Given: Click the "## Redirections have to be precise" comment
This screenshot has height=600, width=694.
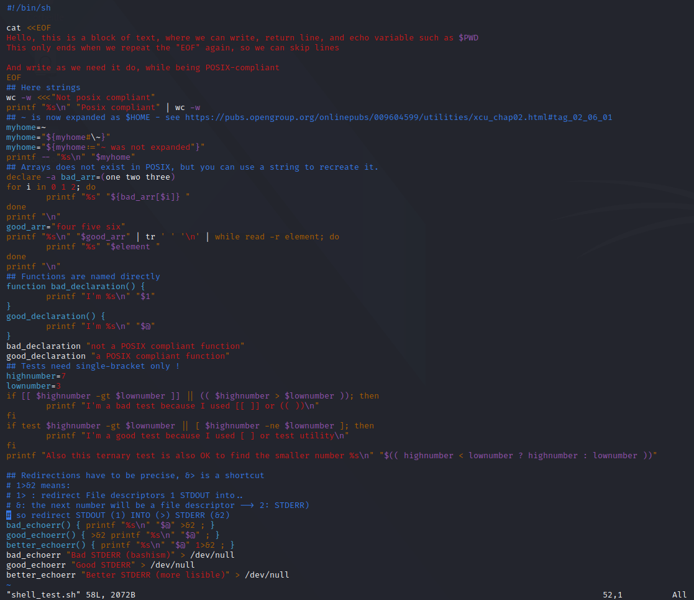Looking at the screenshot, I should pyautogui.click(x=135, y=476).
